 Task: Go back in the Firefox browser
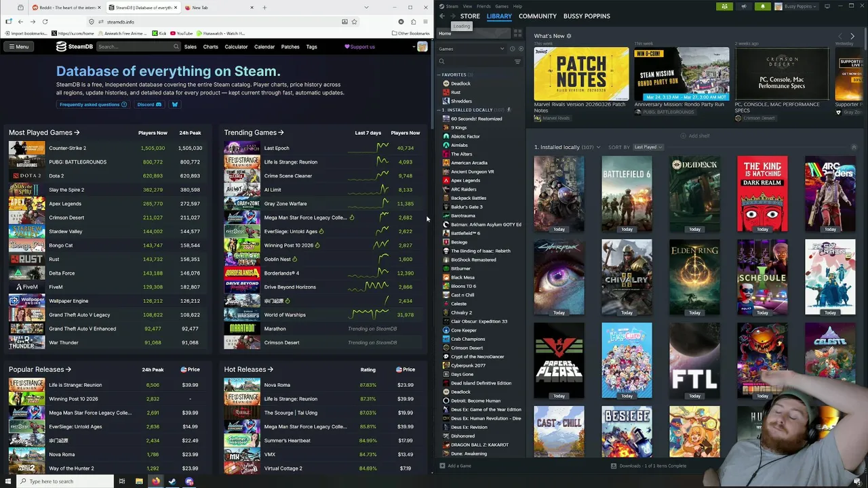tap(20, 22)
